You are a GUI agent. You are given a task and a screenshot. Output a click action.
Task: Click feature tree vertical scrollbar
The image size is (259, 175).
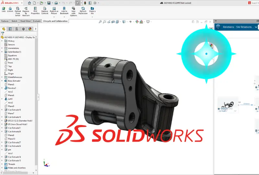(x=36, y=102)
